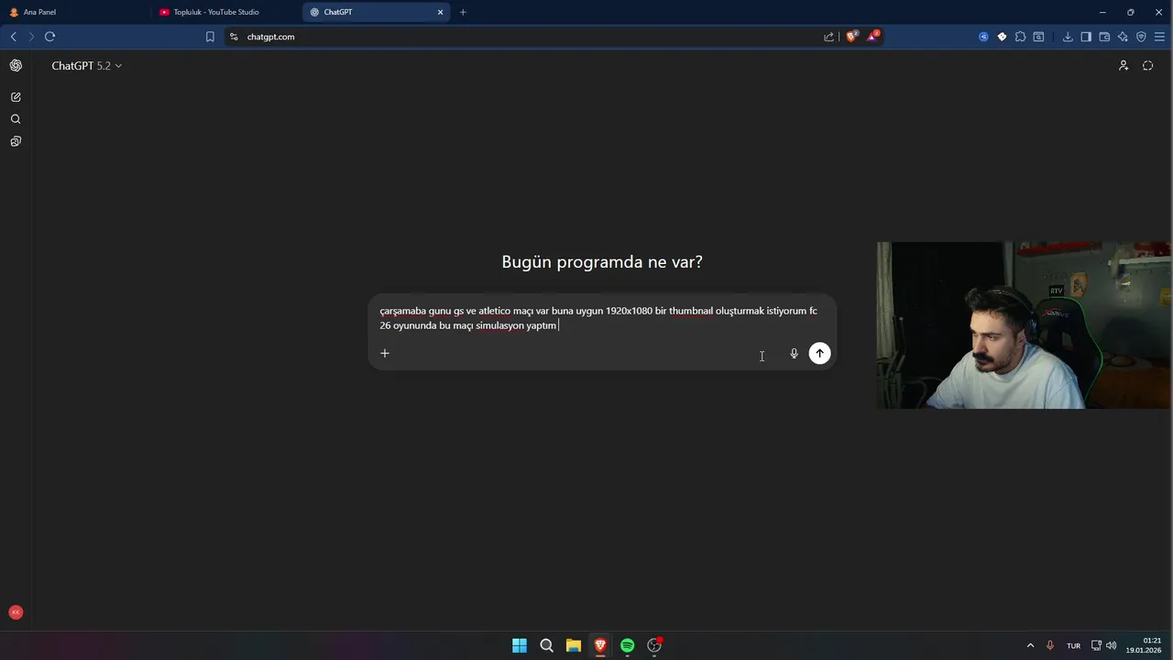Reload the current page
Viewport: 1173px width, 660px height.
point(49,37)
